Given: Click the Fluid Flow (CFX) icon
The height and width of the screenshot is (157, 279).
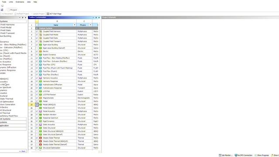Looking at the screenshot, I should [41, 65].
